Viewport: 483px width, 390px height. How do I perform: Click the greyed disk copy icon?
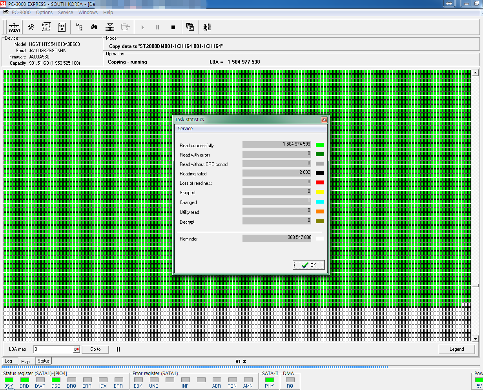[x=125, y=27]
